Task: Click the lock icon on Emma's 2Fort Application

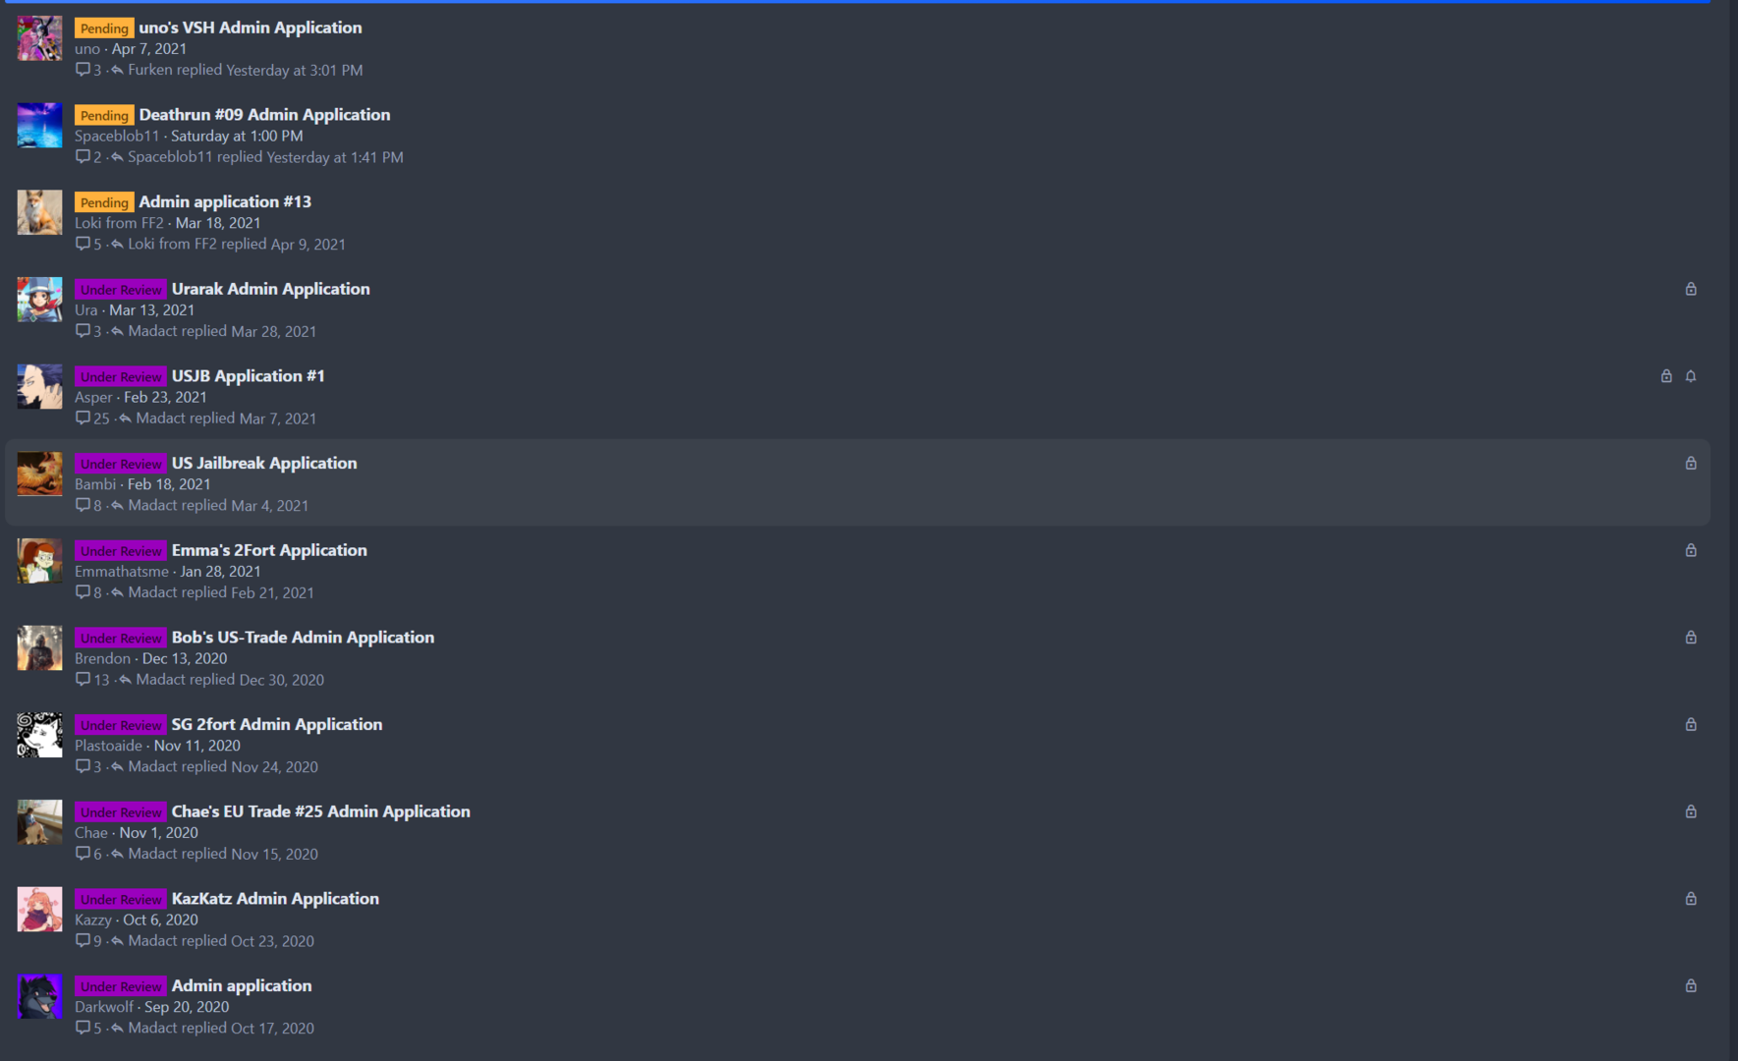Action: (x=1691, y=550)
